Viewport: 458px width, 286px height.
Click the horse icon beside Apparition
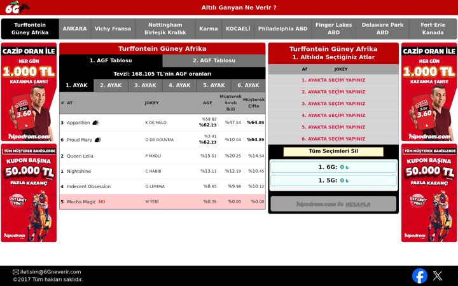95,123
